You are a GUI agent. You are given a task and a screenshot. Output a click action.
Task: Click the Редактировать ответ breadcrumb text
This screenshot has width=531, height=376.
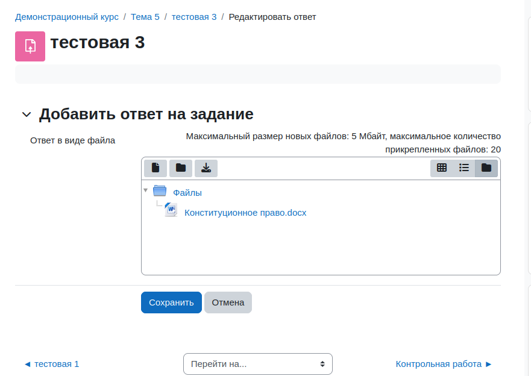[x=272, y=17]
